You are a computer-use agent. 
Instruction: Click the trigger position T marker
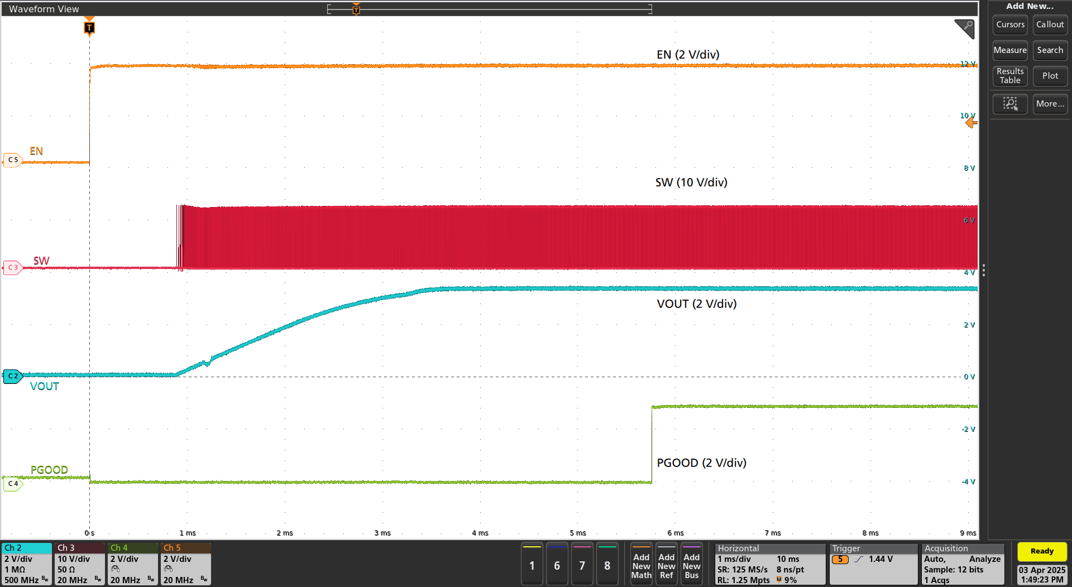[x=89, y=27]
